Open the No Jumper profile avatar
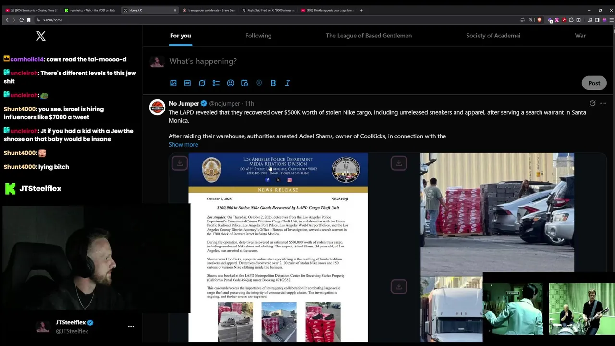 pos(157,107)
